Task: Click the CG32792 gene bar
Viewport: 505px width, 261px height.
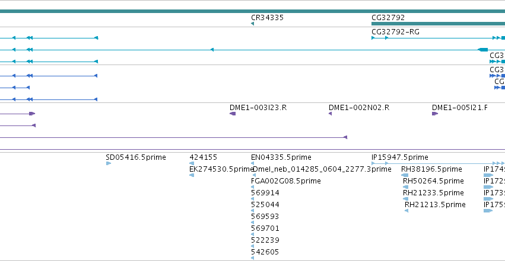Action: (438, 24)
